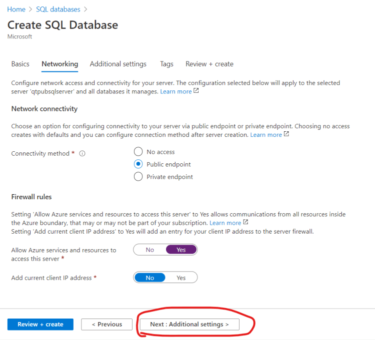This screenshot has width=375, height=340.
Task: Open Learn more link under Network connectivity
Action: point(266,135)
